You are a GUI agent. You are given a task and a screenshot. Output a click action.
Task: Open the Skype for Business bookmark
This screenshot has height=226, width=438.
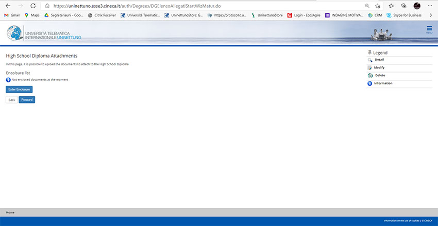404,15
